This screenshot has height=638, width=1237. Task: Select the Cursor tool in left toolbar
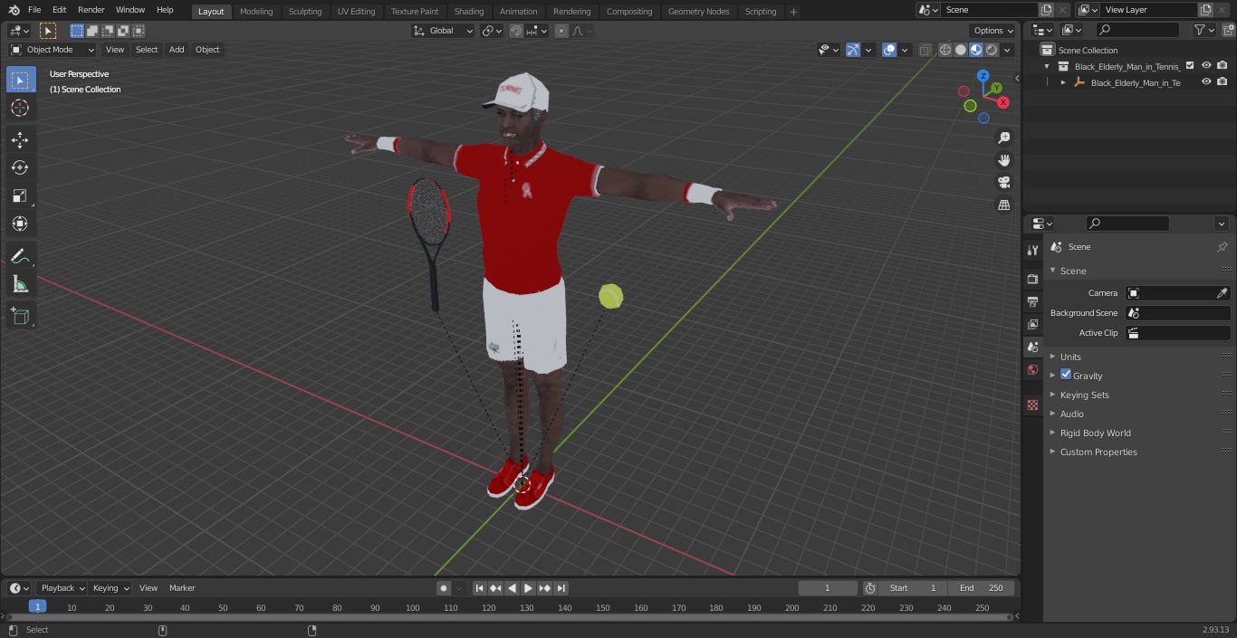20,108
